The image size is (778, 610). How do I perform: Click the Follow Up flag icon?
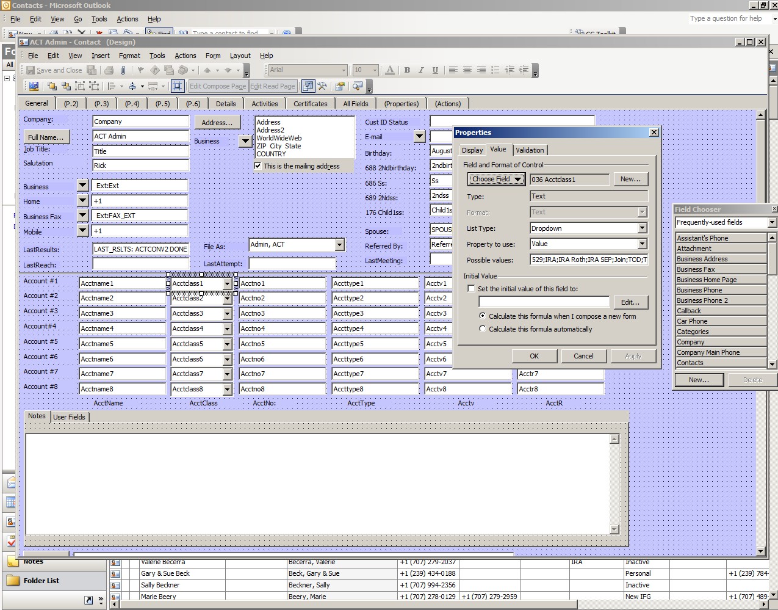point(141,70)
